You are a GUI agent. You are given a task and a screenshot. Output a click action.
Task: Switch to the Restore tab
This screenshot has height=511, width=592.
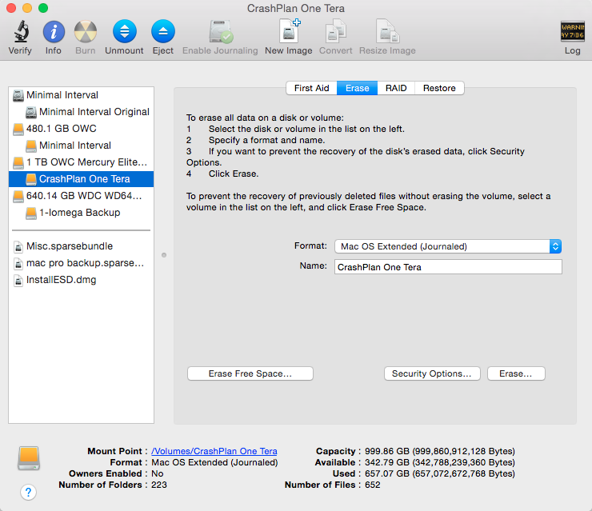click(439, 88)
